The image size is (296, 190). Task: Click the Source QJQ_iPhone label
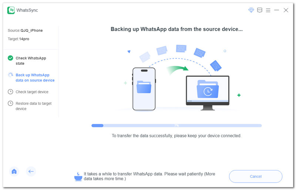[x=25, y=31]
